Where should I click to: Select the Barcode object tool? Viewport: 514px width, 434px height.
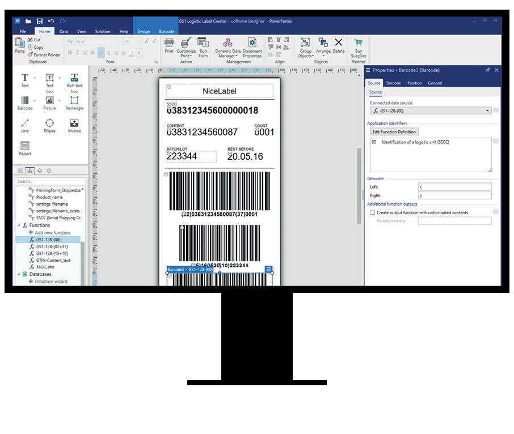coord(25,103)
